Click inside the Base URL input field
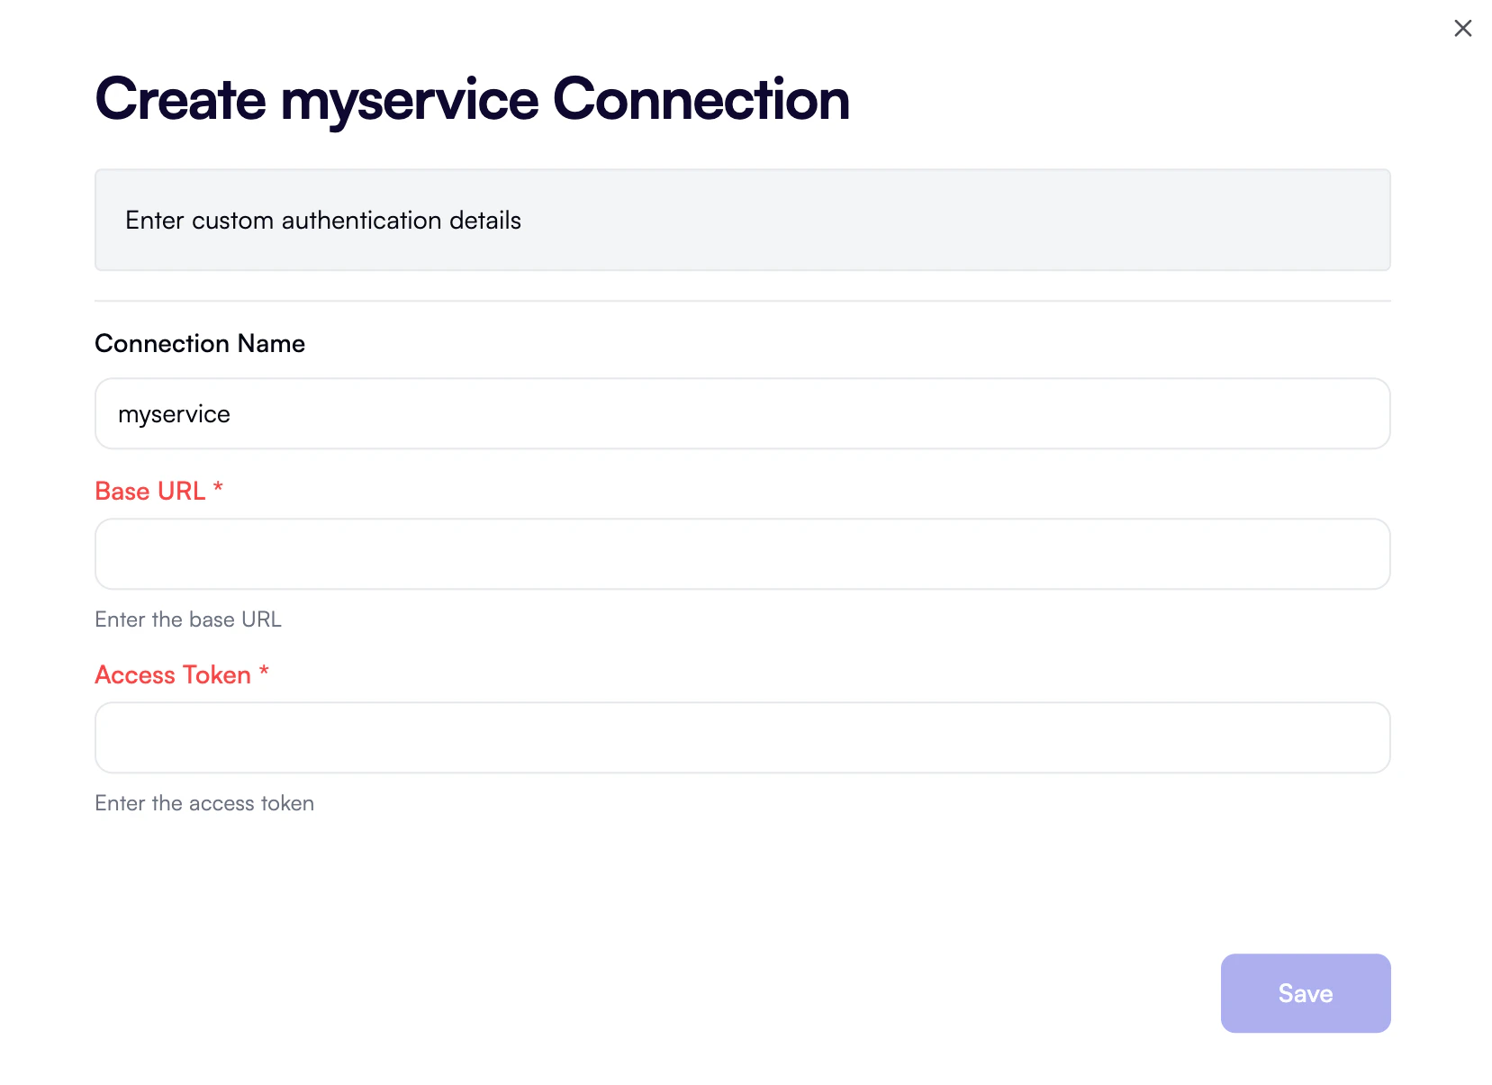 click(742, 554)
